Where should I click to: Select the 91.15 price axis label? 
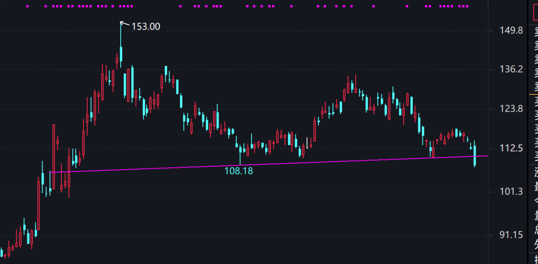click(x=511, y=235)
